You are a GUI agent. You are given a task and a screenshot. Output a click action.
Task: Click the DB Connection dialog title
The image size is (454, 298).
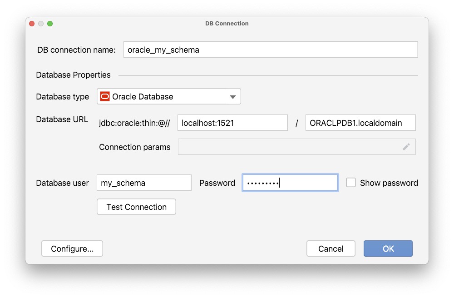(227, 23)
